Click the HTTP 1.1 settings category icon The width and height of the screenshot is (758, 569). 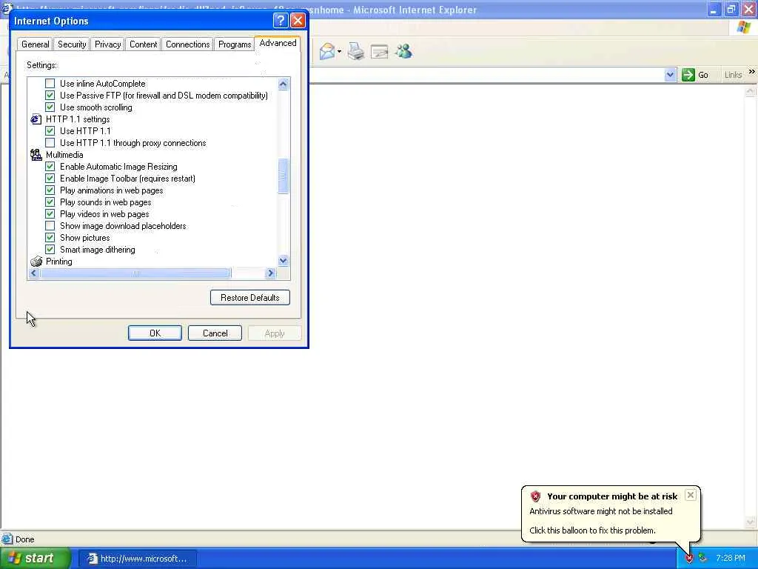[x=36, y=119]
